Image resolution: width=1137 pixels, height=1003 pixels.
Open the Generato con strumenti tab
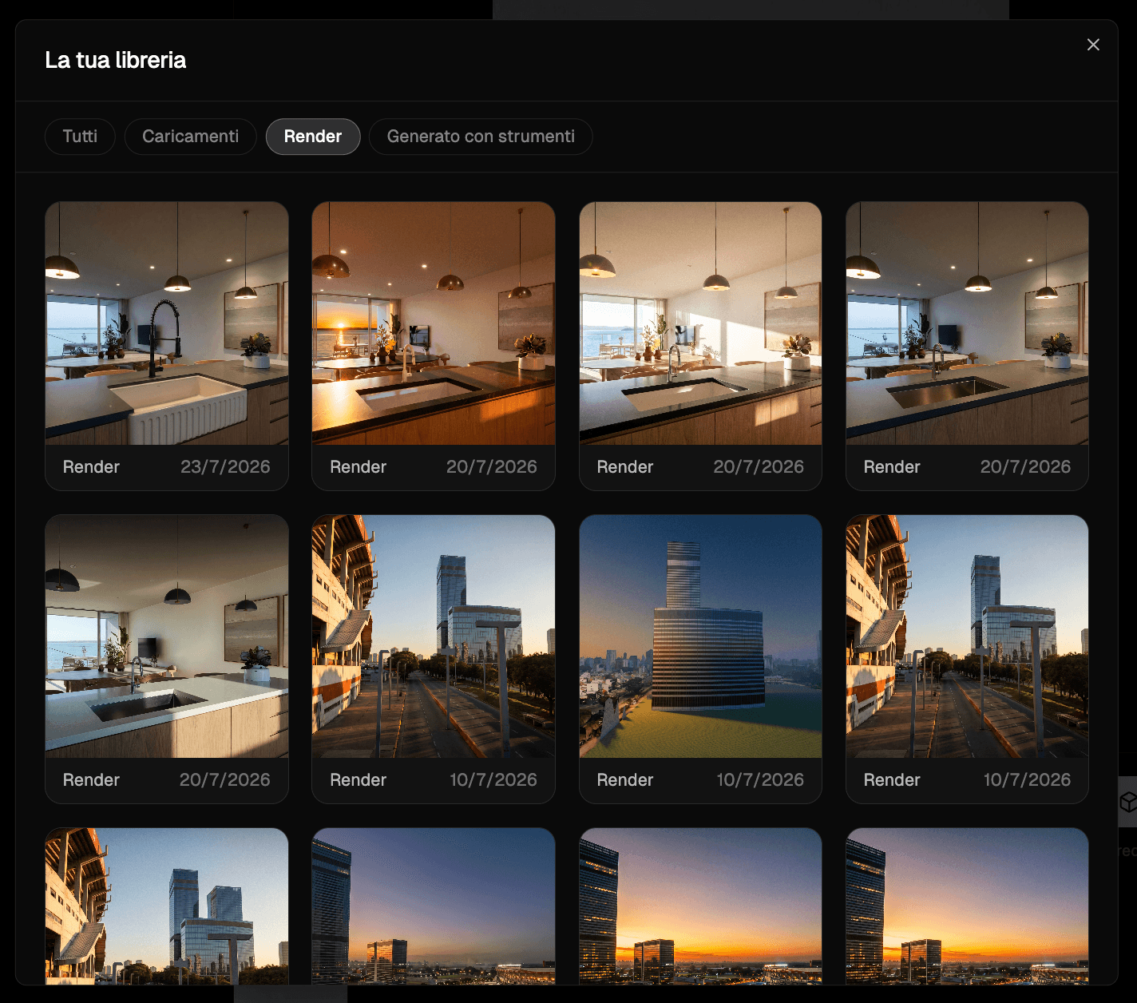pyautogui.click(x=481, y=137)
